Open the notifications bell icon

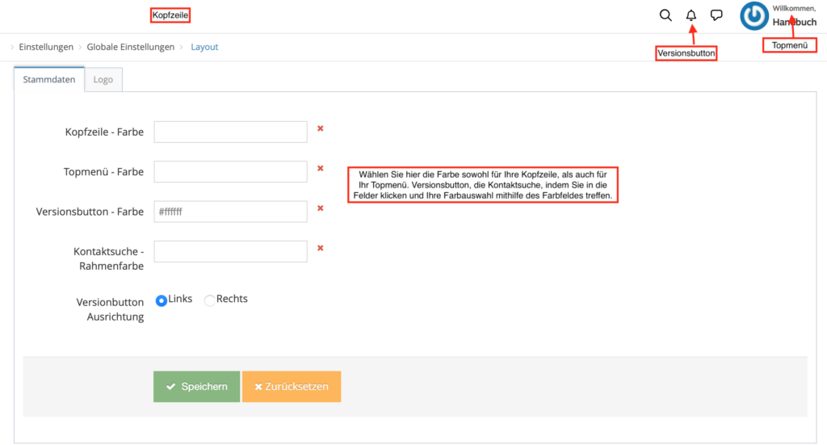[691, 15]
